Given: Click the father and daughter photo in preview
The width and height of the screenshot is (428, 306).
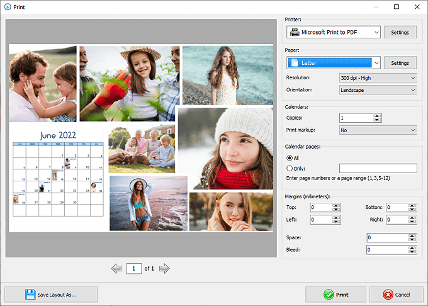Looking at the screenshot, I should pos(43,84).
